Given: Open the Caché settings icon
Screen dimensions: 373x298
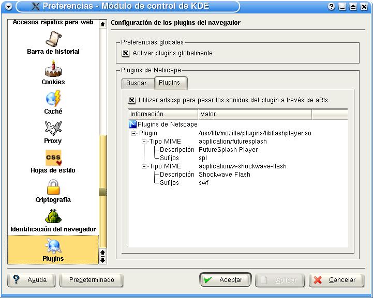Looking at the screenshot, I should tap(53, 99).
